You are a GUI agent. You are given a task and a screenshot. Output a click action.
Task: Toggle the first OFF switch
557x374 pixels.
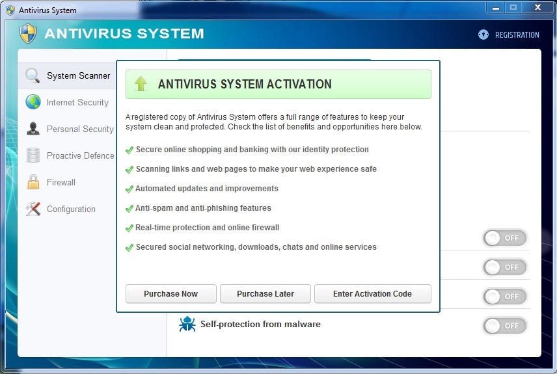point(504,238)
